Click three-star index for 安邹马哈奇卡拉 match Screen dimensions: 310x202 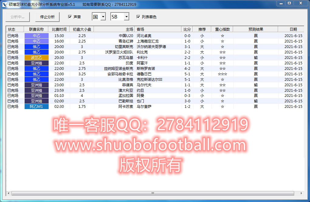click(222, 74)
